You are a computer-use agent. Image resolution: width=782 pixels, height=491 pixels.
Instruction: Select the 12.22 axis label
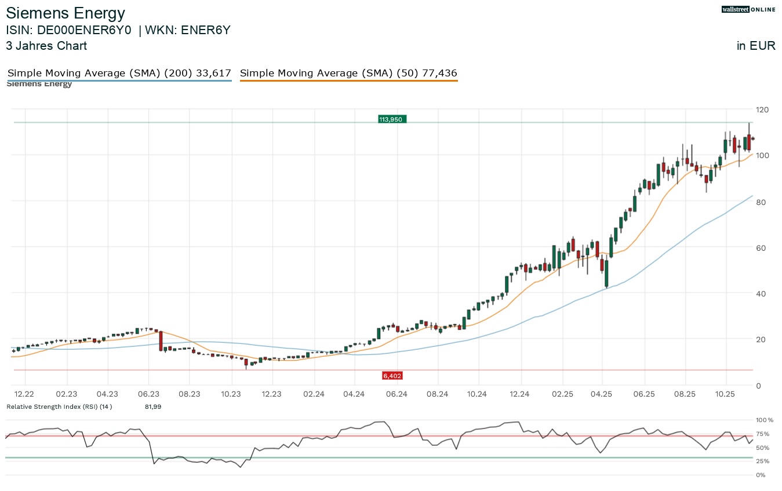24,394
